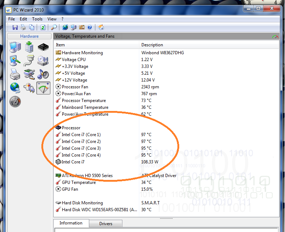Select the Power battery plug icon
The height and width of the screenshot is (232, 285).
pyautogui.click(x=29, y=88)
